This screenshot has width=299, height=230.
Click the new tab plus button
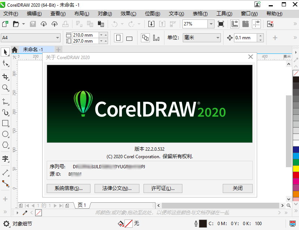[58, 50]
